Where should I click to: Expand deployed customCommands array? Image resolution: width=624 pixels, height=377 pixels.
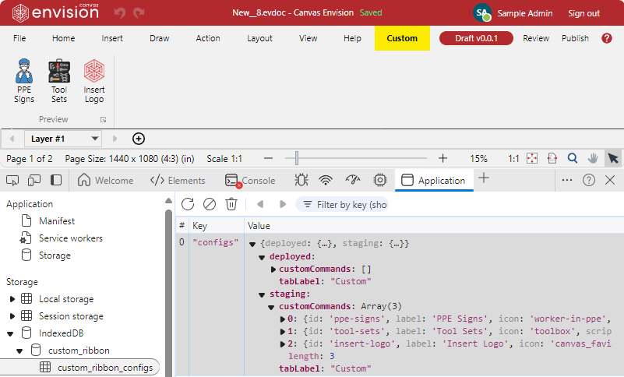pos(273,269)
